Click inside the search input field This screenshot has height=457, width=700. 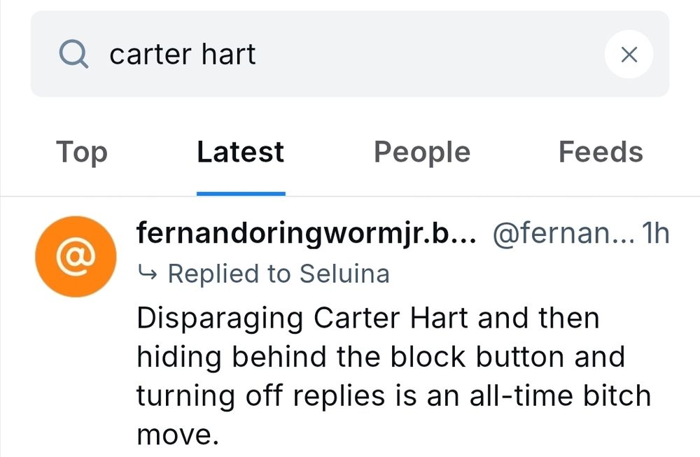pos(350,53)
